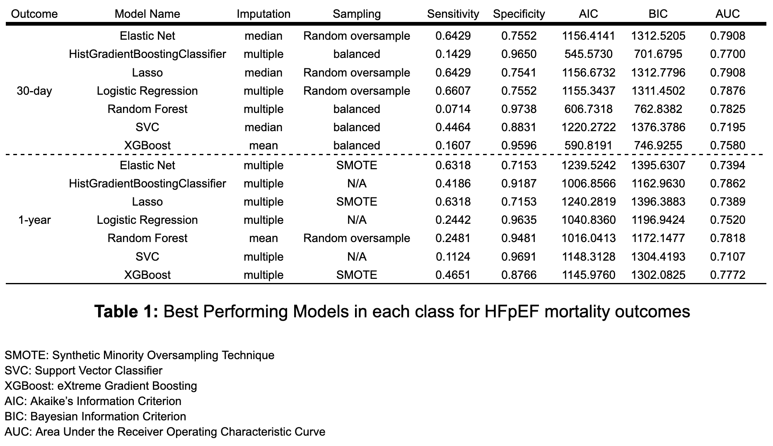
Task: Click the BIC value 1302.0825
Action: click(x=658, y=275)
